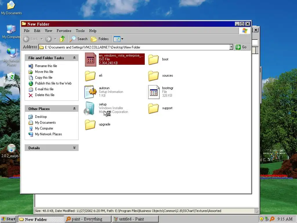Image resolution: width=297 pixels, height=223 pixels.
Task: Click Copy this file
Action: point(44,78)
